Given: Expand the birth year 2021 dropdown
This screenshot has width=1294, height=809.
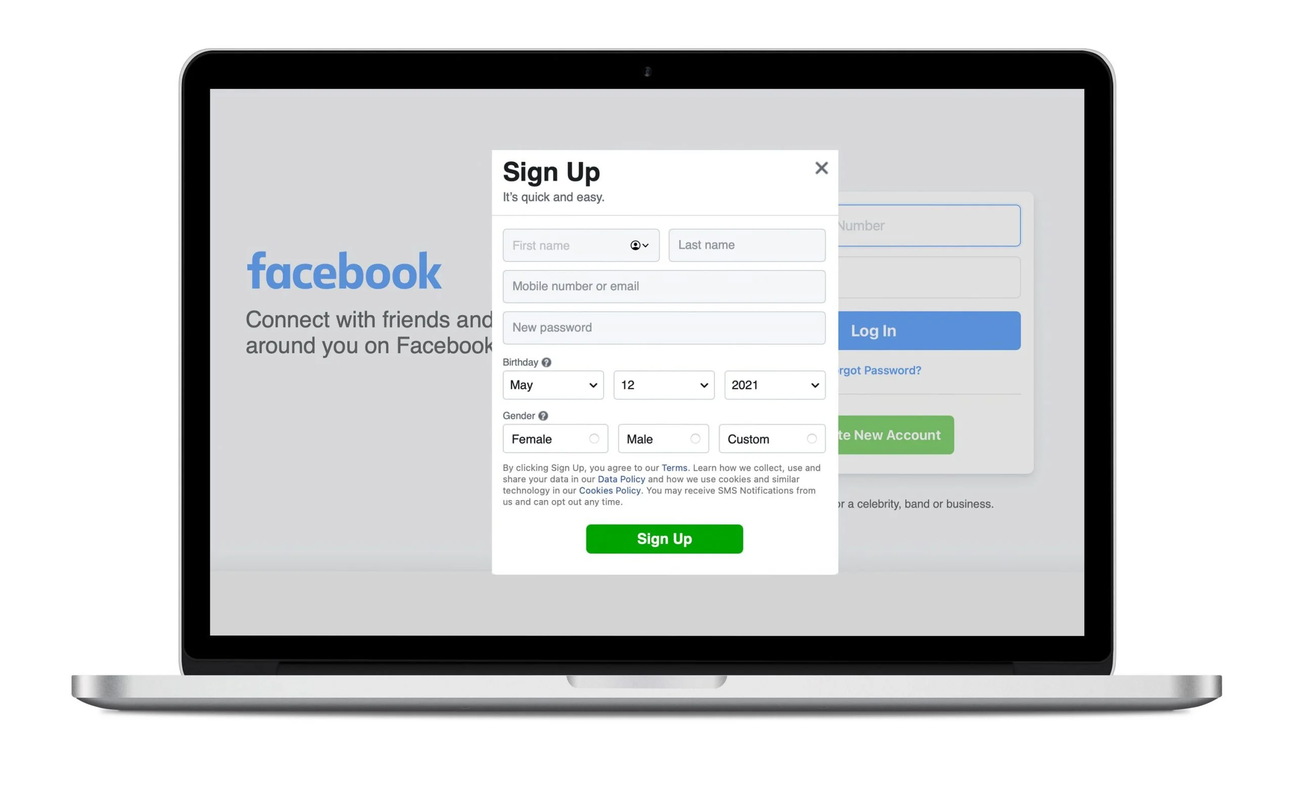Looking at the screenshot, I should (x=773, y=385).
